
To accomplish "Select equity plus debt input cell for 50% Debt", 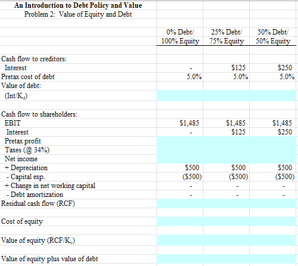I will coord(273,259).
